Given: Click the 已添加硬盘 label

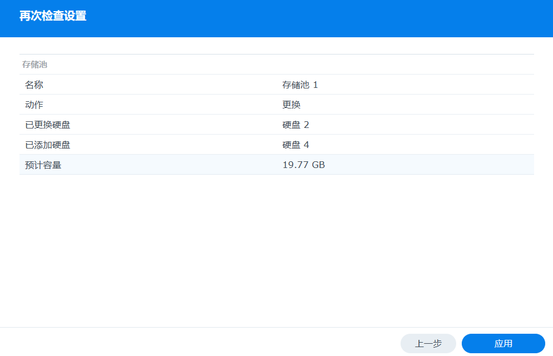Looking at the screenshot, I should coord(48,145).
